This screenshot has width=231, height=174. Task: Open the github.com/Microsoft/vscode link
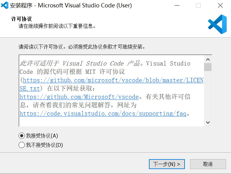79,97
